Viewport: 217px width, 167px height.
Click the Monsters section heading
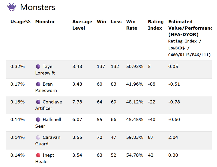(x=38, y=7)
